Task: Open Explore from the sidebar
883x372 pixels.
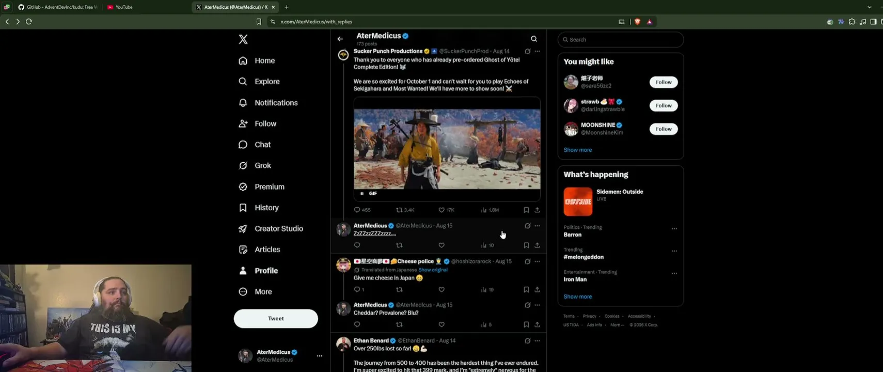Action: (x=259, y=82)
